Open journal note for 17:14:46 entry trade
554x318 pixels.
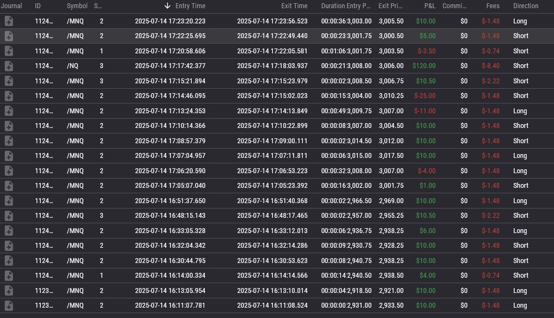click(9, 96)
